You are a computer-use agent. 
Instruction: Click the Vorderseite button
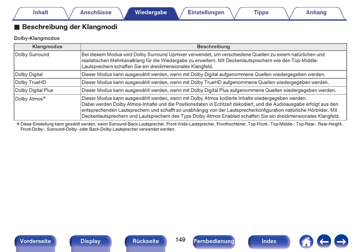point(35,241)
